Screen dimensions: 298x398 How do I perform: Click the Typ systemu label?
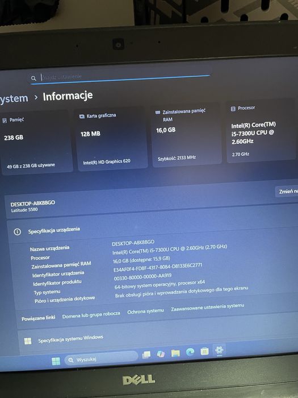click(47, 292)
